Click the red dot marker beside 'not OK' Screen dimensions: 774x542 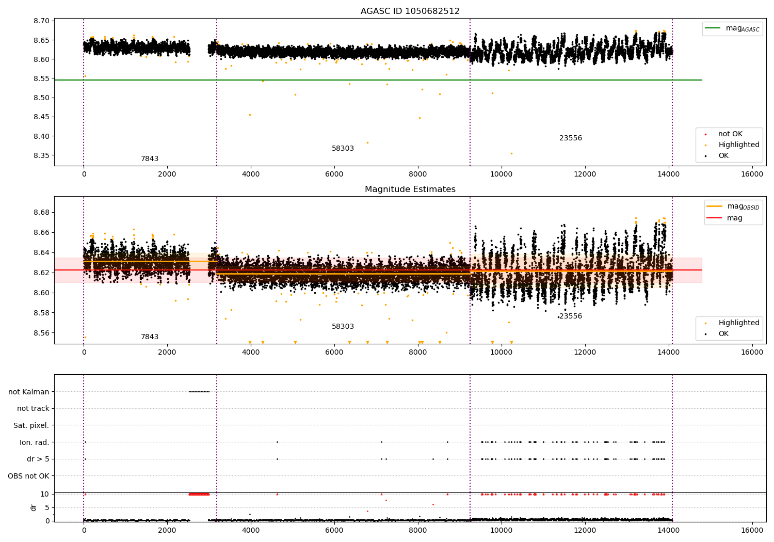[x=706, y=135]
